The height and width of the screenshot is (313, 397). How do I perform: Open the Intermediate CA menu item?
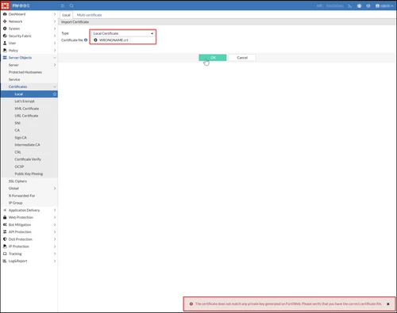click(27, 145)
